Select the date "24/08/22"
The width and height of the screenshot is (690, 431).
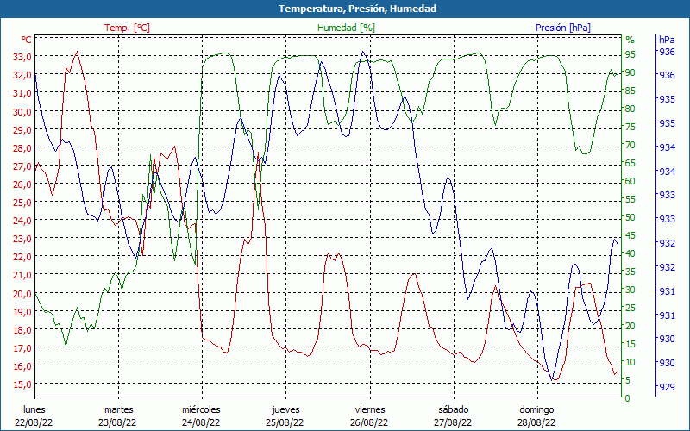tap(201, 422)
